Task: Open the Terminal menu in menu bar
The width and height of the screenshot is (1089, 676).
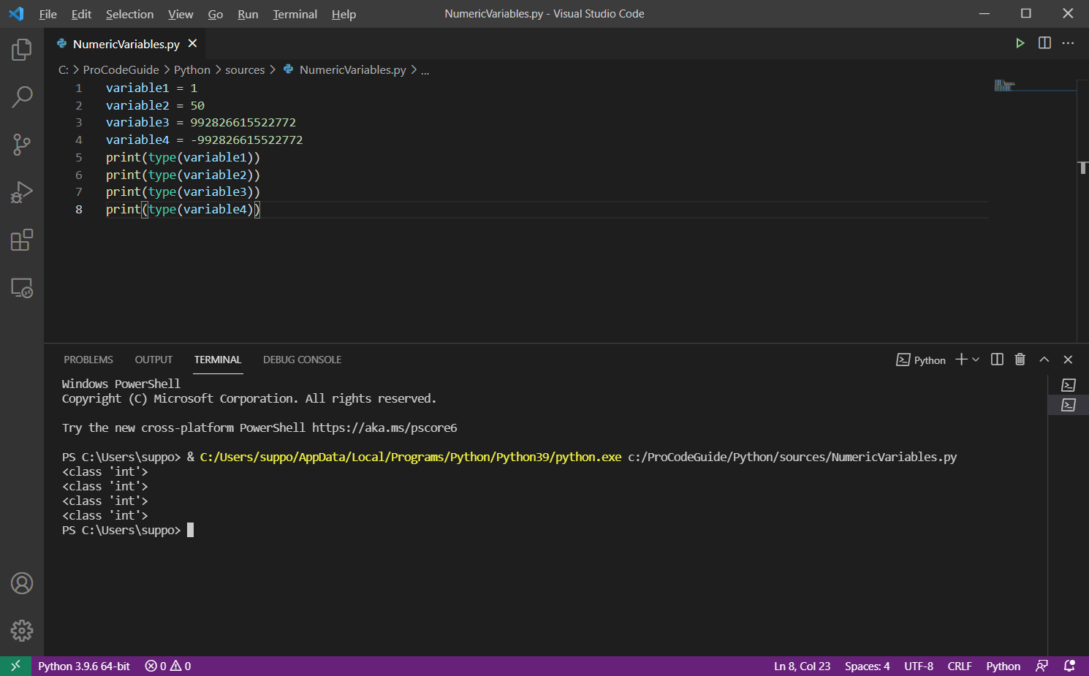Action: 295,14
